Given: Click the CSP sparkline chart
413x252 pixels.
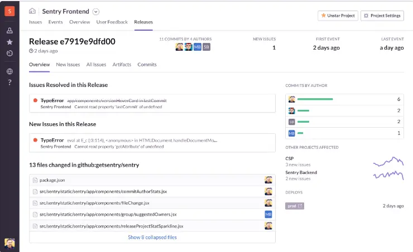Looking at the screenshot, I should pyautogui.click(x=388, y=162).
